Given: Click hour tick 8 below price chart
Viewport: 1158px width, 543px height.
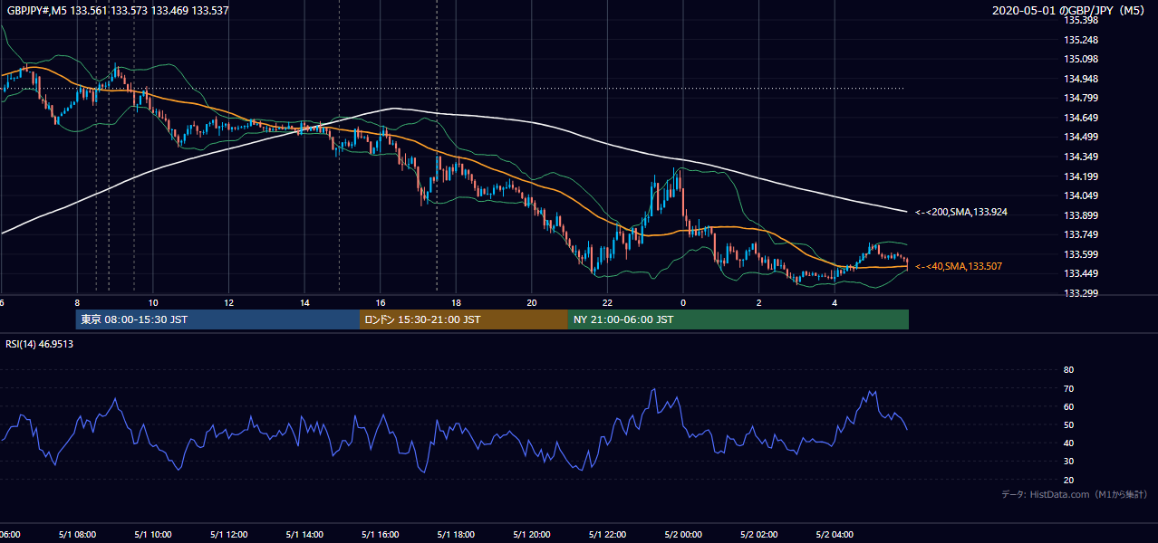Looking at the screenshot, I should [77, 302].
